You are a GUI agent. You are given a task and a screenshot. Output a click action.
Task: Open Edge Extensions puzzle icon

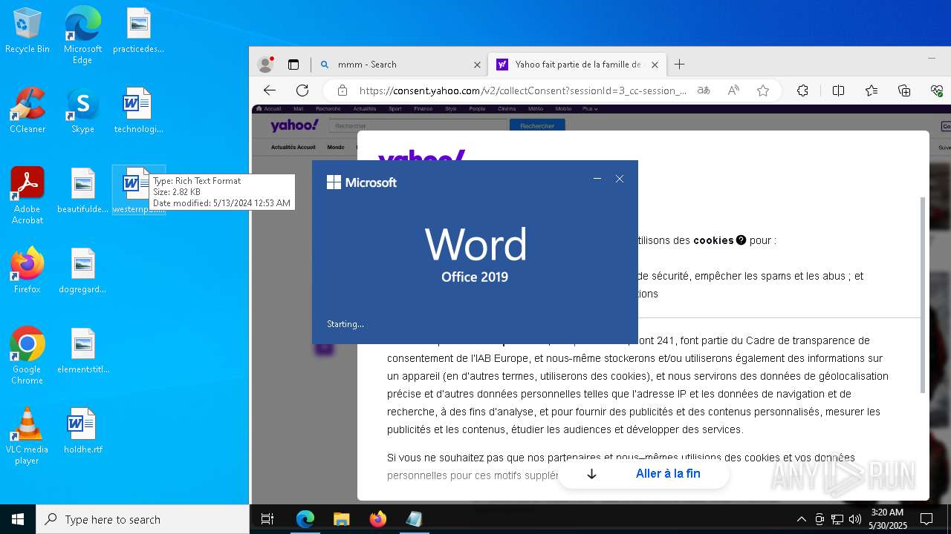tap(802, 90)
